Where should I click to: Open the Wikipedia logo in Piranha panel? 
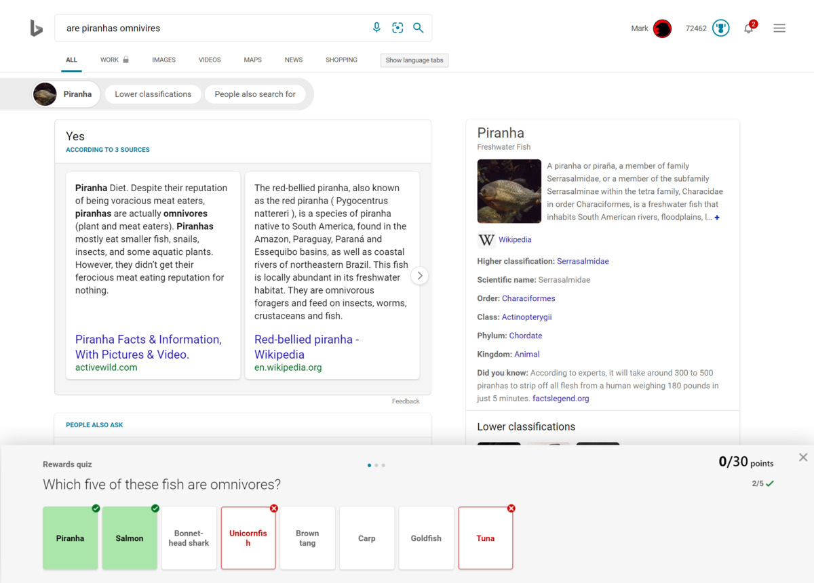click(x=486, y=240)
